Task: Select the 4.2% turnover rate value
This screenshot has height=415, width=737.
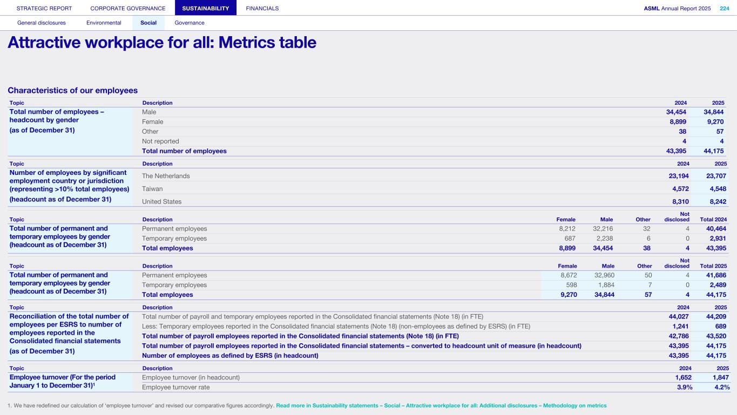Action: coord(721,387)
